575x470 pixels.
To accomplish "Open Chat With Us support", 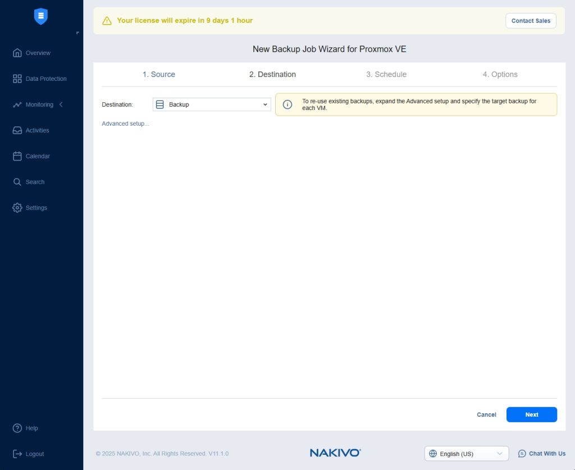I will [542, 454].
